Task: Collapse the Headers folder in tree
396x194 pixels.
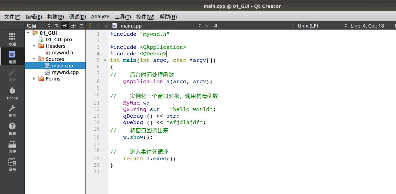Action: [x=34, y=46]
